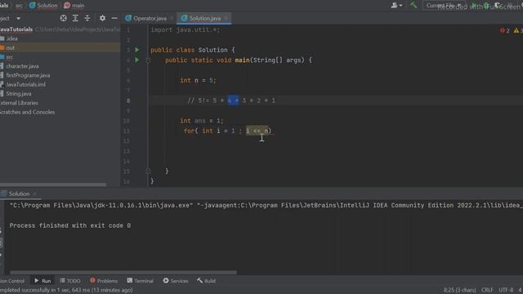Click the CRLF line separator in status bar
Screen dimensions: 523x294
487,290
